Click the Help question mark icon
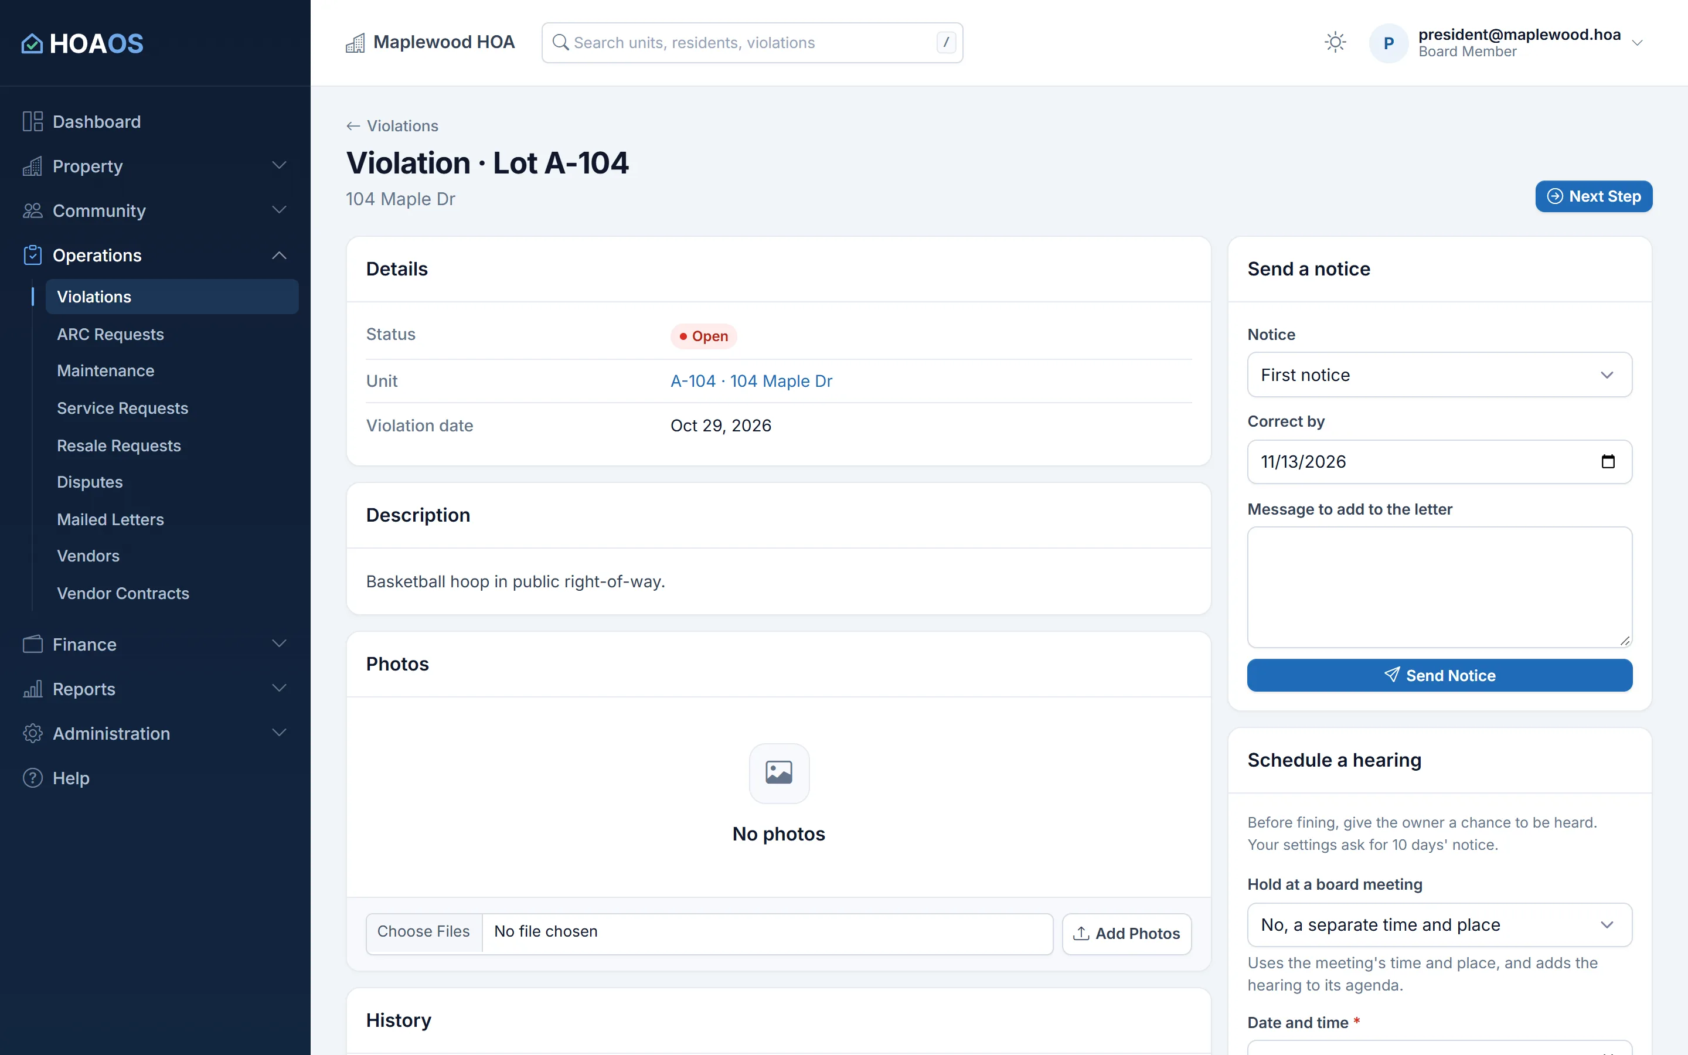1688x1055 pixels. tap(32, 778)
